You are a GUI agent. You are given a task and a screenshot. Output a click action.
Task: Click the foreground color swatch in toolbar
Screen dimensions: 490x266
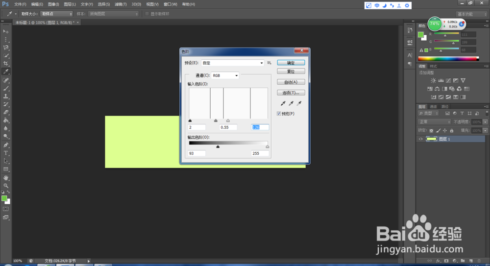[4, 198]
